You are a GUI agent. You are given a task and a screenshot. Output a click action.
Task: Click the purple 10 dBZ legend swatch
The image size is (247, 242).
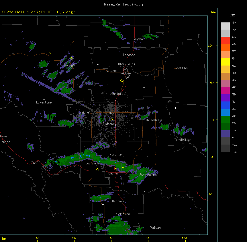[x=225, y=134]
